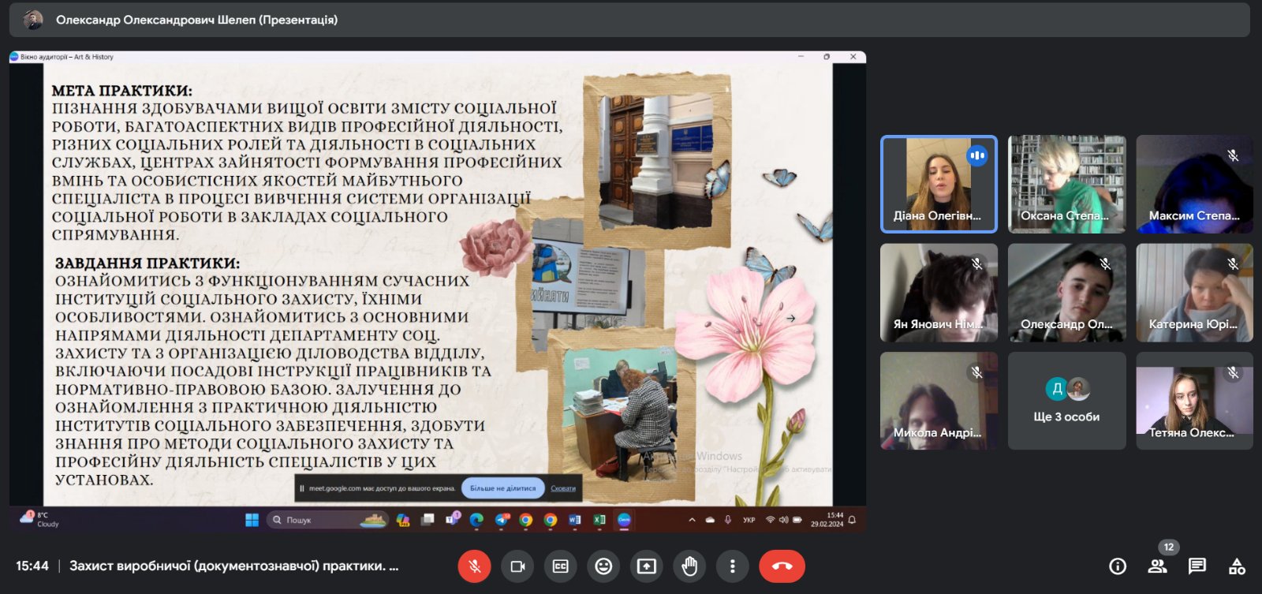Open Microsoft Teams from shared taskbar
This screenshot has width=1262, height=594.
[452, 520]
